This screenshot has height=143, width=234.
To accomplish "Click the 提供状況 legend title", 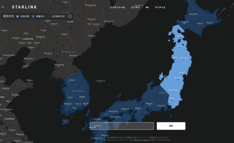I will (8, 16).
